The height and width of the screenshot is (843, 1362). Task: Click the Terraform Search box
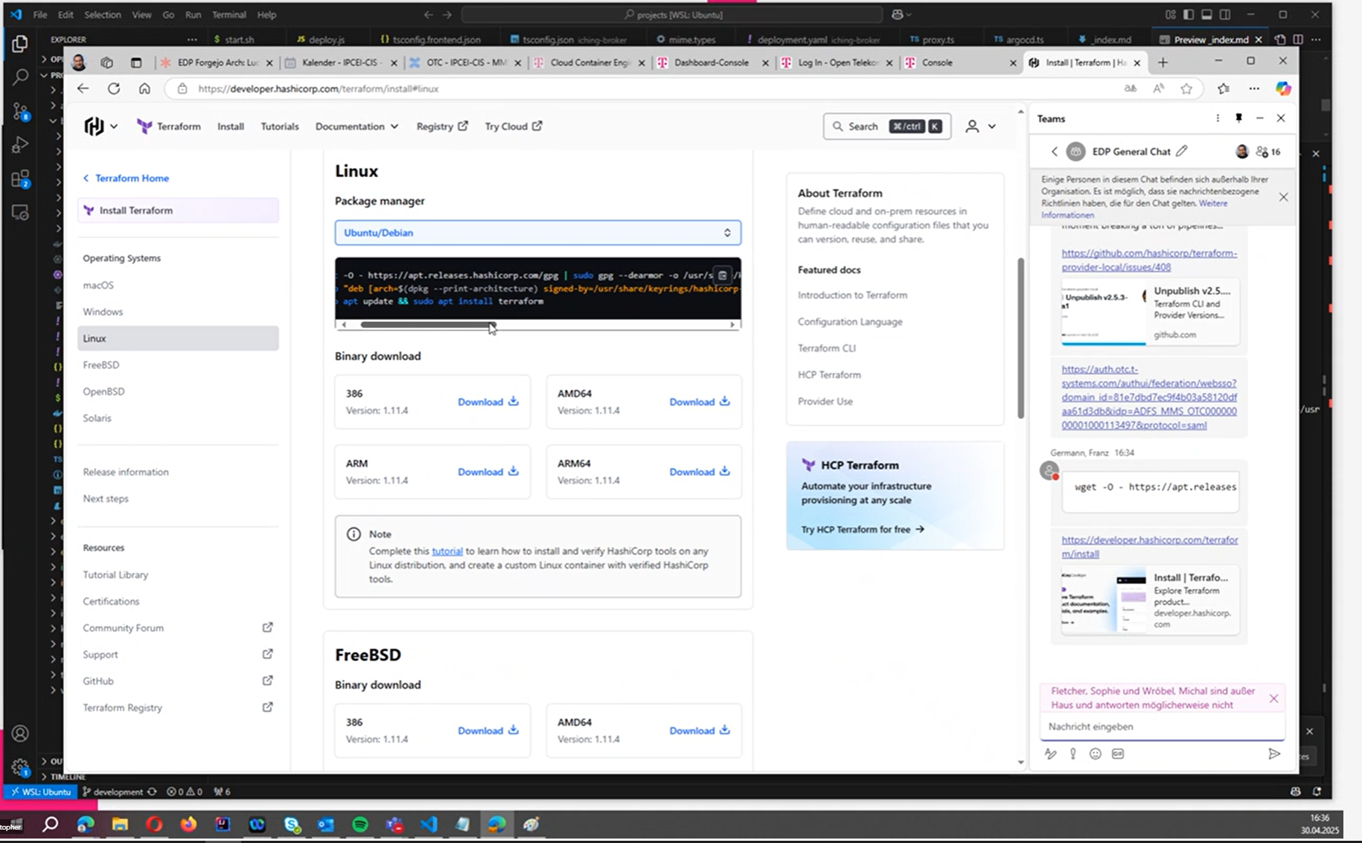(x=886, y=126)
